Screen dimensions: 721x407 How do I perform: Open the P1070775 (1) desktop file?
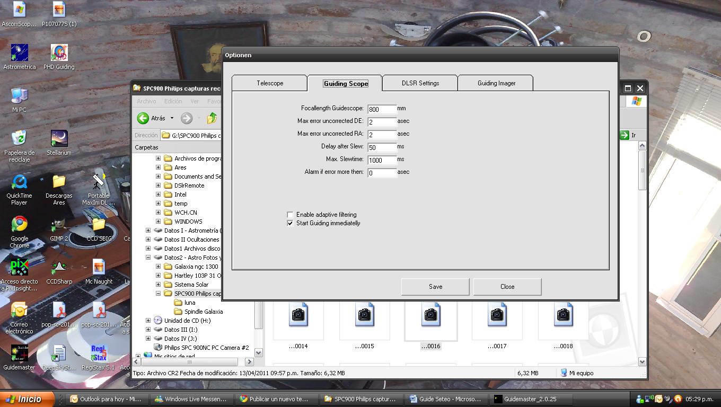(x=59, y=14)
